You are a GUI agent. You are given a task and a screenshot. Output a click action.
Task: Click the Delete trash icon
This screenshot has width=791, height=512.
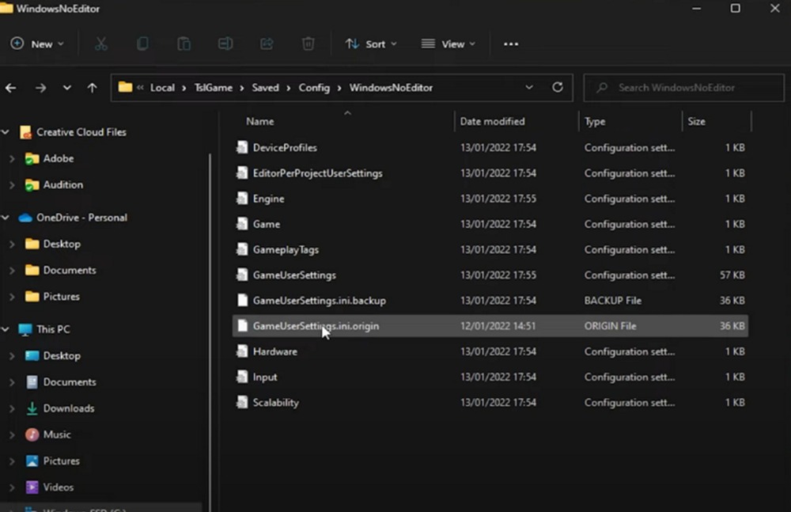coord(308,44)
